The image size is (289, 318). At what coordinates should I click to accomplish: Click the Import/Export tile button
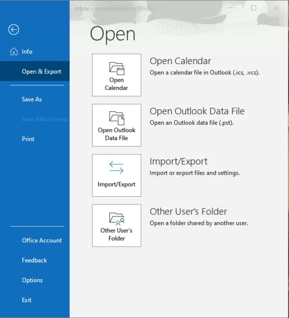pyautogui.click(x=116, y=175)
